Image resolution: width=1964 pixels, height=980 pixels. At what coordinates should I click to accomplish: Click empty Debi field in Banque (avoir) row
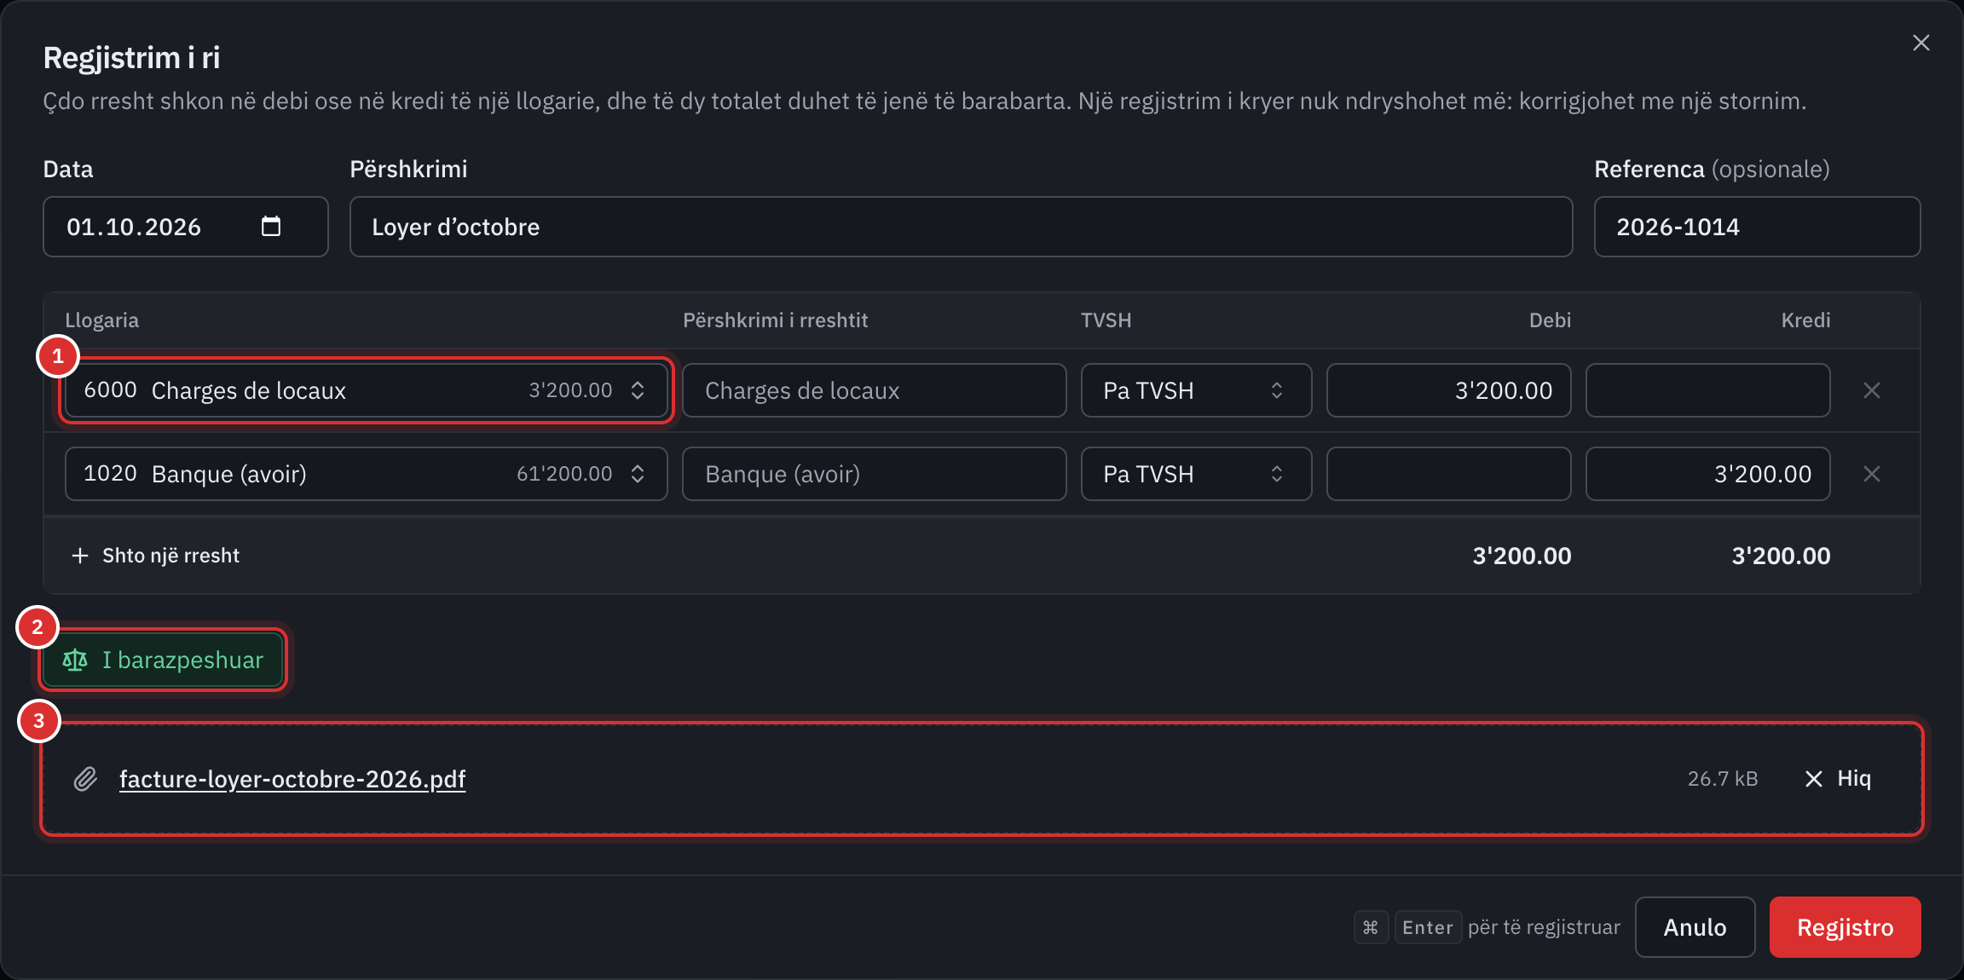[1448, 474]
